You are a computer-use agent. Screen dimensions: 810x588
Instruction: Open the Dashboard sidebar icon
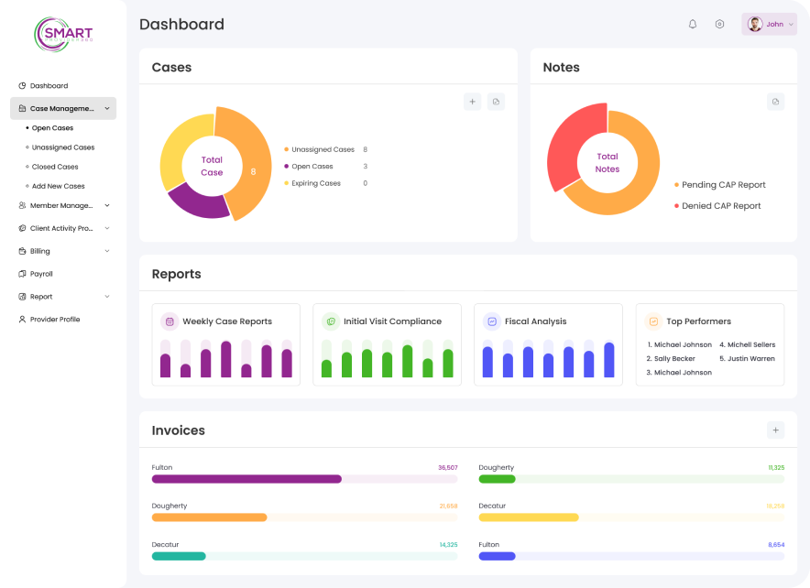[22, 85]
